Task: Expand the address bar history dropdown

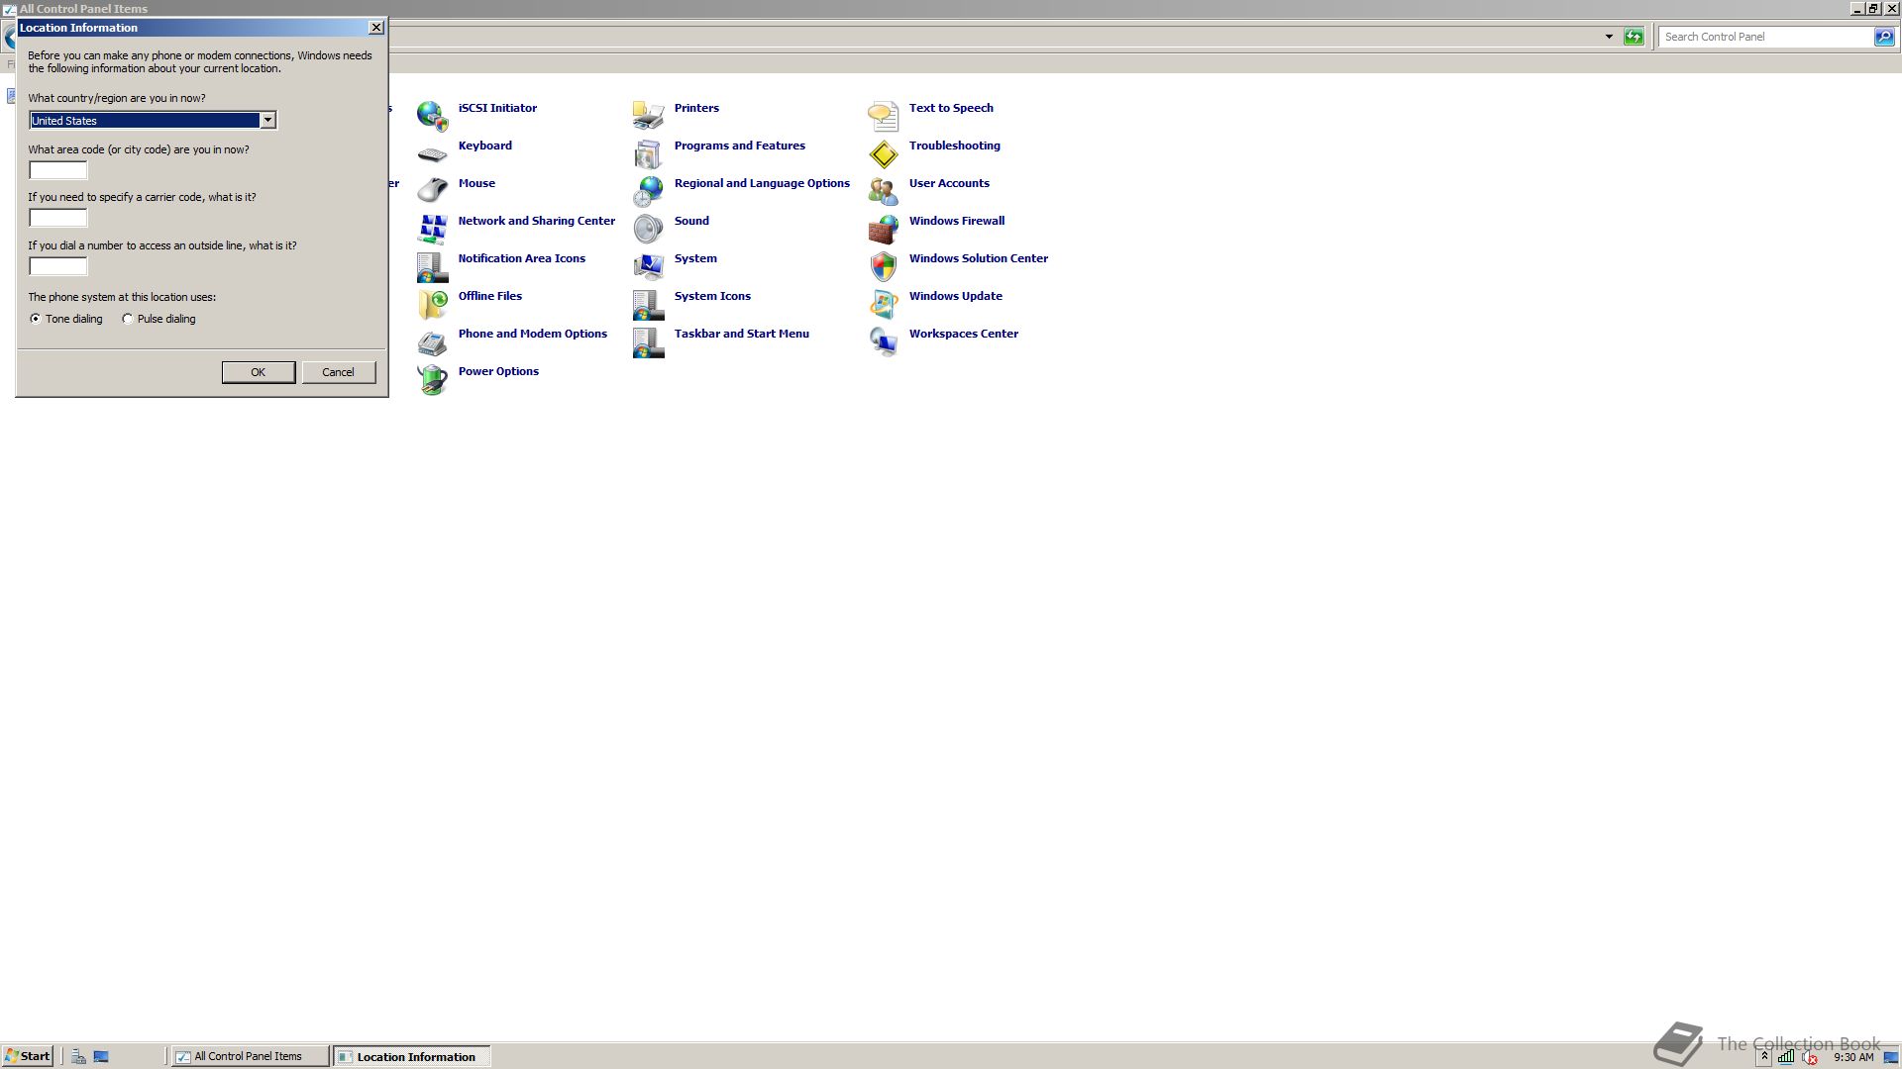Action: [1609, 37]
